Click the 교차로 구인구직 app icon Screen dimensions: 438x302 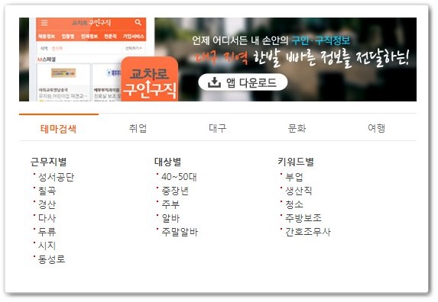coord(150,79)
